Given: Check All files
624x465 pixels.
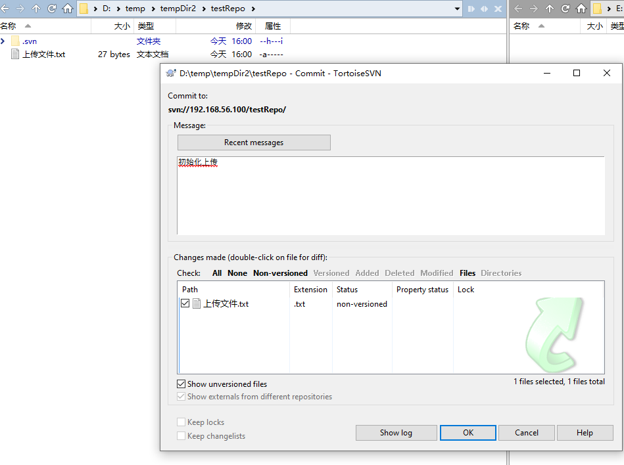Looking at the screenshot, I should tap(217, 273).
